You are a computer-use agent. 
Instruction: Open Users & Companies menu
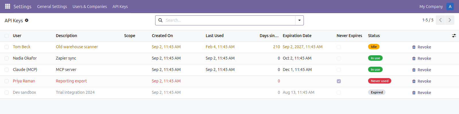(90, 7)
